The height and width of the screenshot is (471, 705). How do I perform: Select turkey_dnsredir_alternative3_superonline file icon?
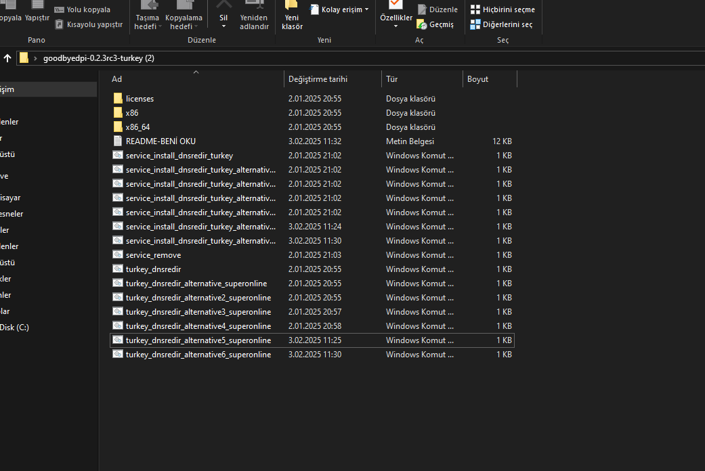(x=118, y=311)
